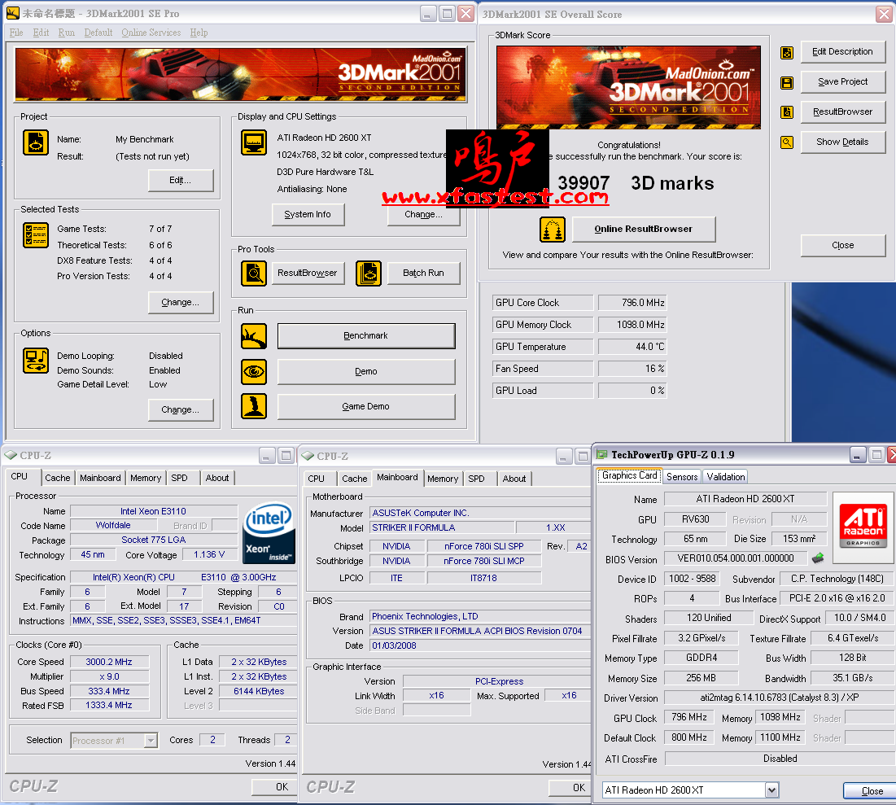Screen dimensions: 896x805
Task: Switch to the Sensors tab in GPU-Z
Action: (x=682, y=477)
